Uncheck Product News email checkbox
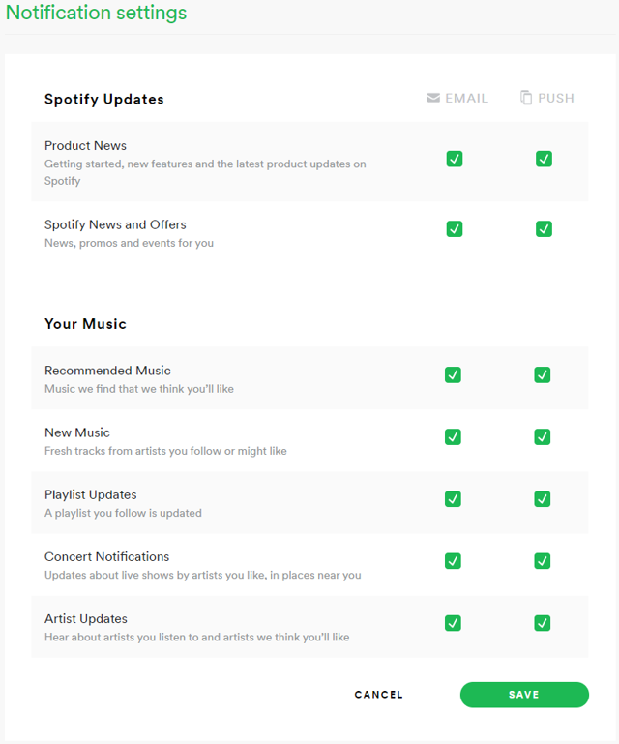 click(x=455, y=159)
